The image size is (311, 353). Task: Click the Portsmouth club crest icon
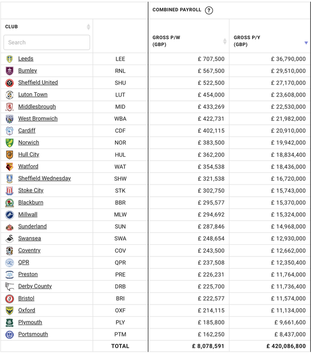click(9, 335)
